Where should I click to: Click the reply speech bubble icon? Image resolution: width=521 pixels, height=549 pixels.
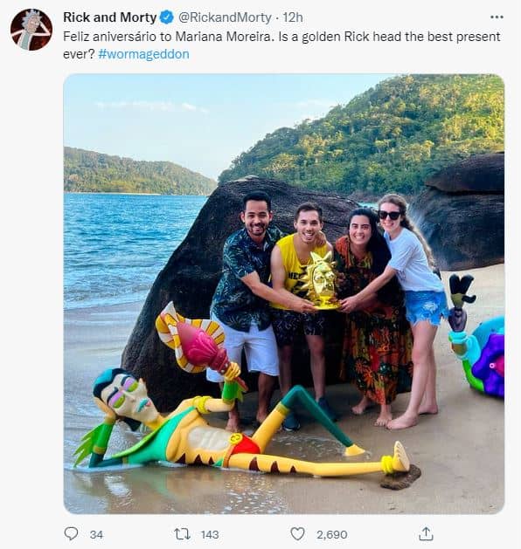[71, 534]
